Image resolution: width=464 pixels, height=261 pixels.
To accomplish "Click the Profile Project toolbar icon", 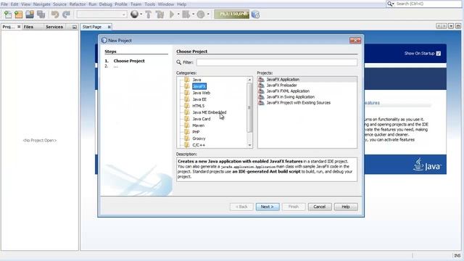I will click(201, 14).
